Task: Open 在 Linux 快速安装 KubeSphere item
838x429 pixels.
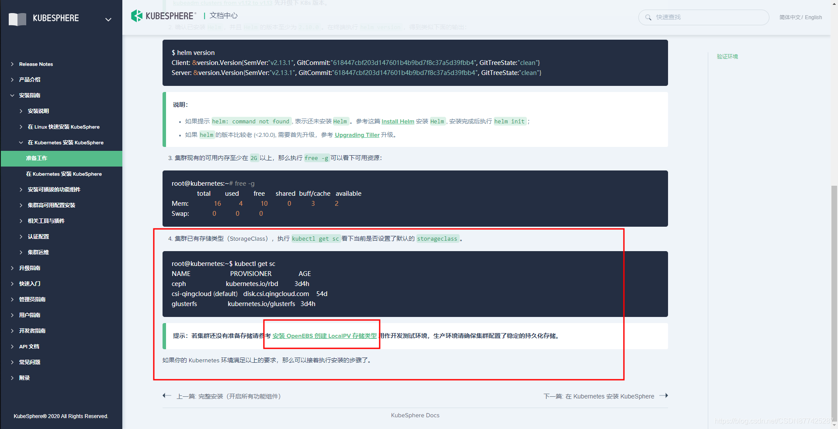Action: (64, 127)
